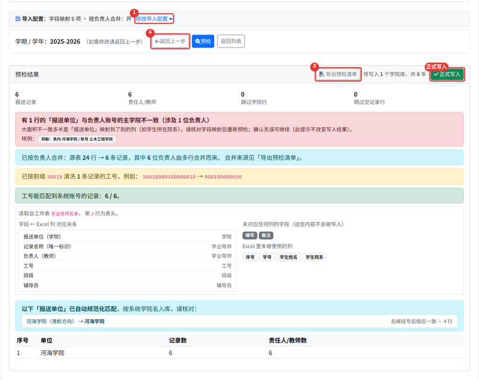This screenshot has height=380, width=479.
Task: Select the 记录名称（唯一标识） mapping row
Action: 127,246
